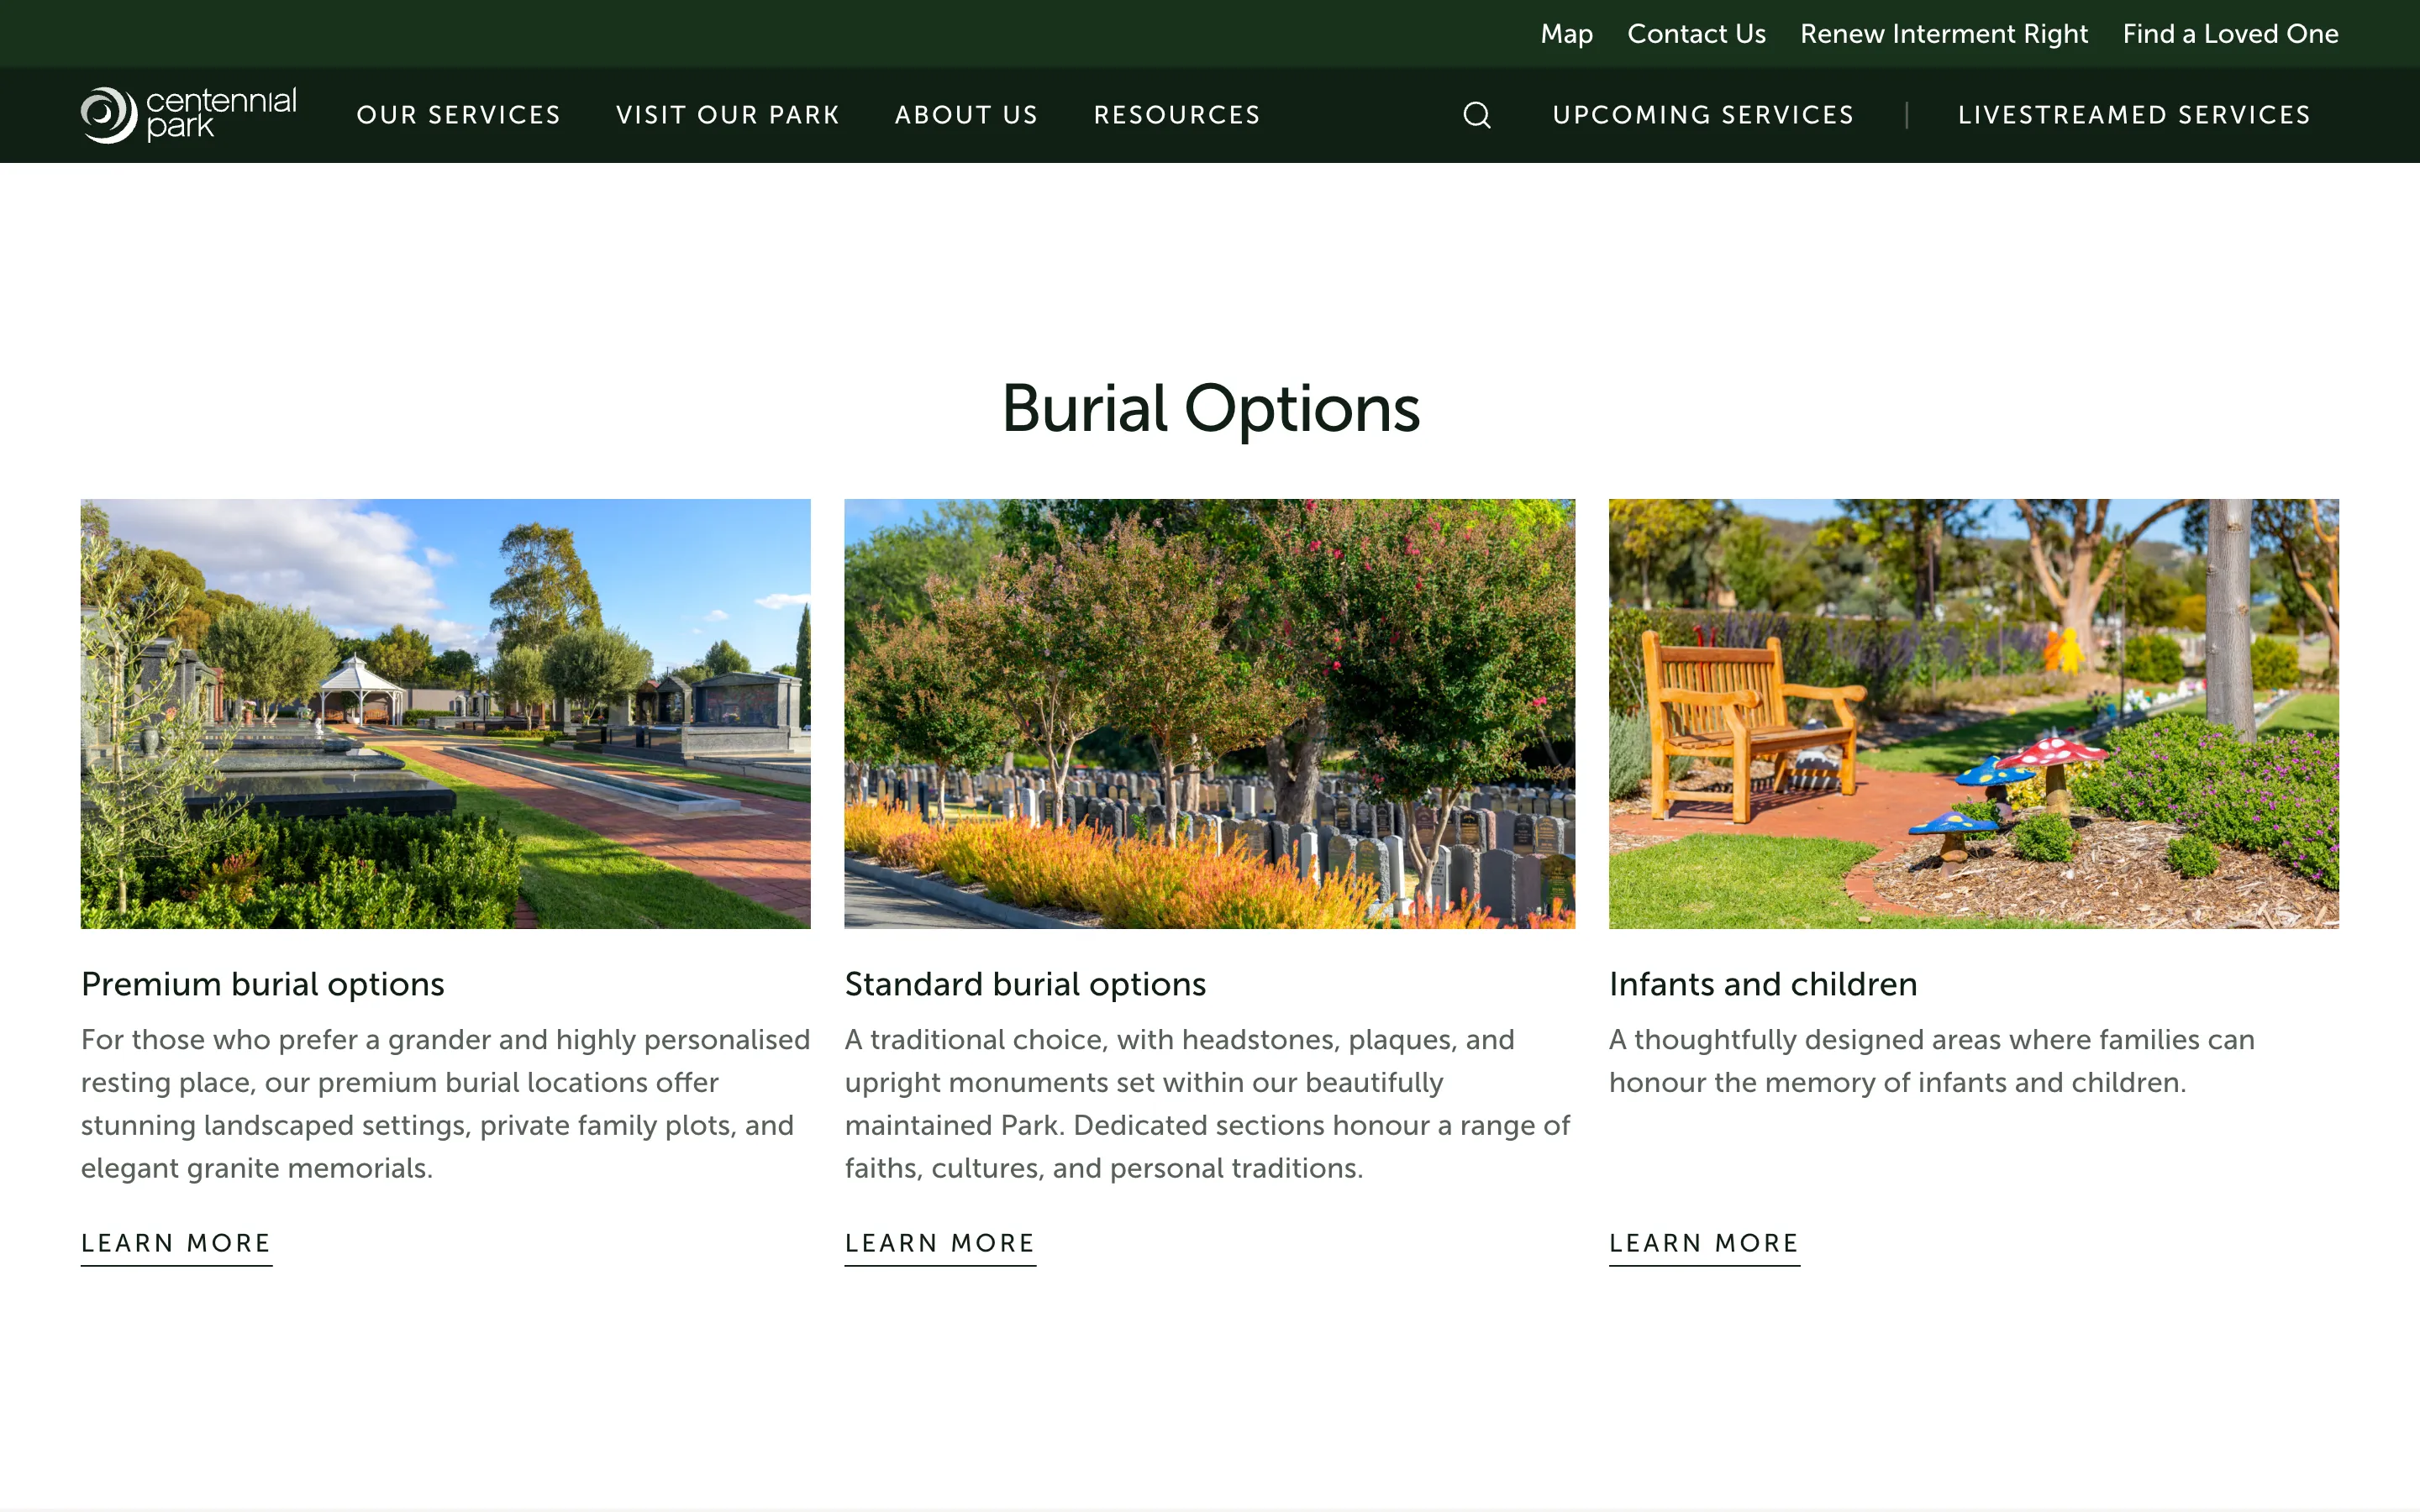Open Standard burial options heading
This screenshot has width=2420, height=1512.
(x=1025, y=984)
